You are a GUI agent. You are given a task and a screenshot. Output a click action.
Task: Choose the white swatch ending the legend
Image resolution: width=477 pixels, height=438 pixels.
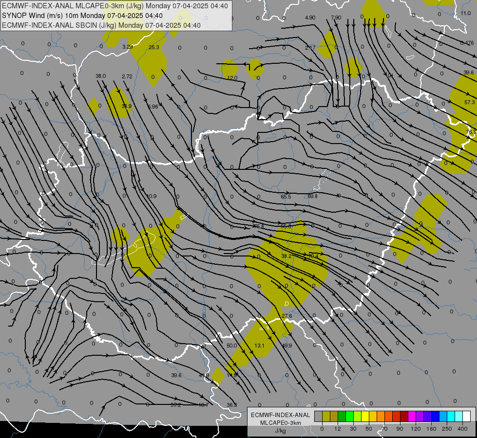click(x=467, y=416)
